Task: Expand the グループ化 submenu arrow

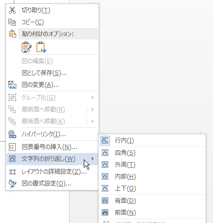Action: point(93,98)
